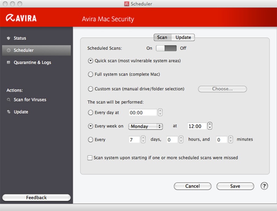Screen dimensions: 277x211
Task: Click the Quarantine & Logs icon
Action: [x=8, y=63]
